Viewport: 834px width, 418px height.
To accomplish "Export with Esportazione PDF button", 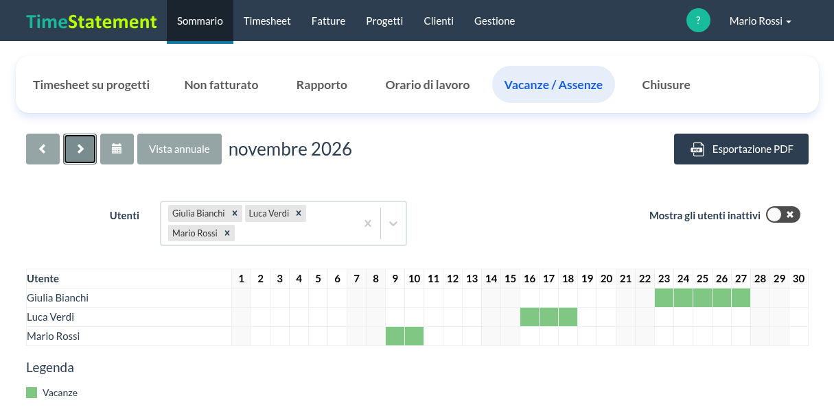I will (741, 149).
